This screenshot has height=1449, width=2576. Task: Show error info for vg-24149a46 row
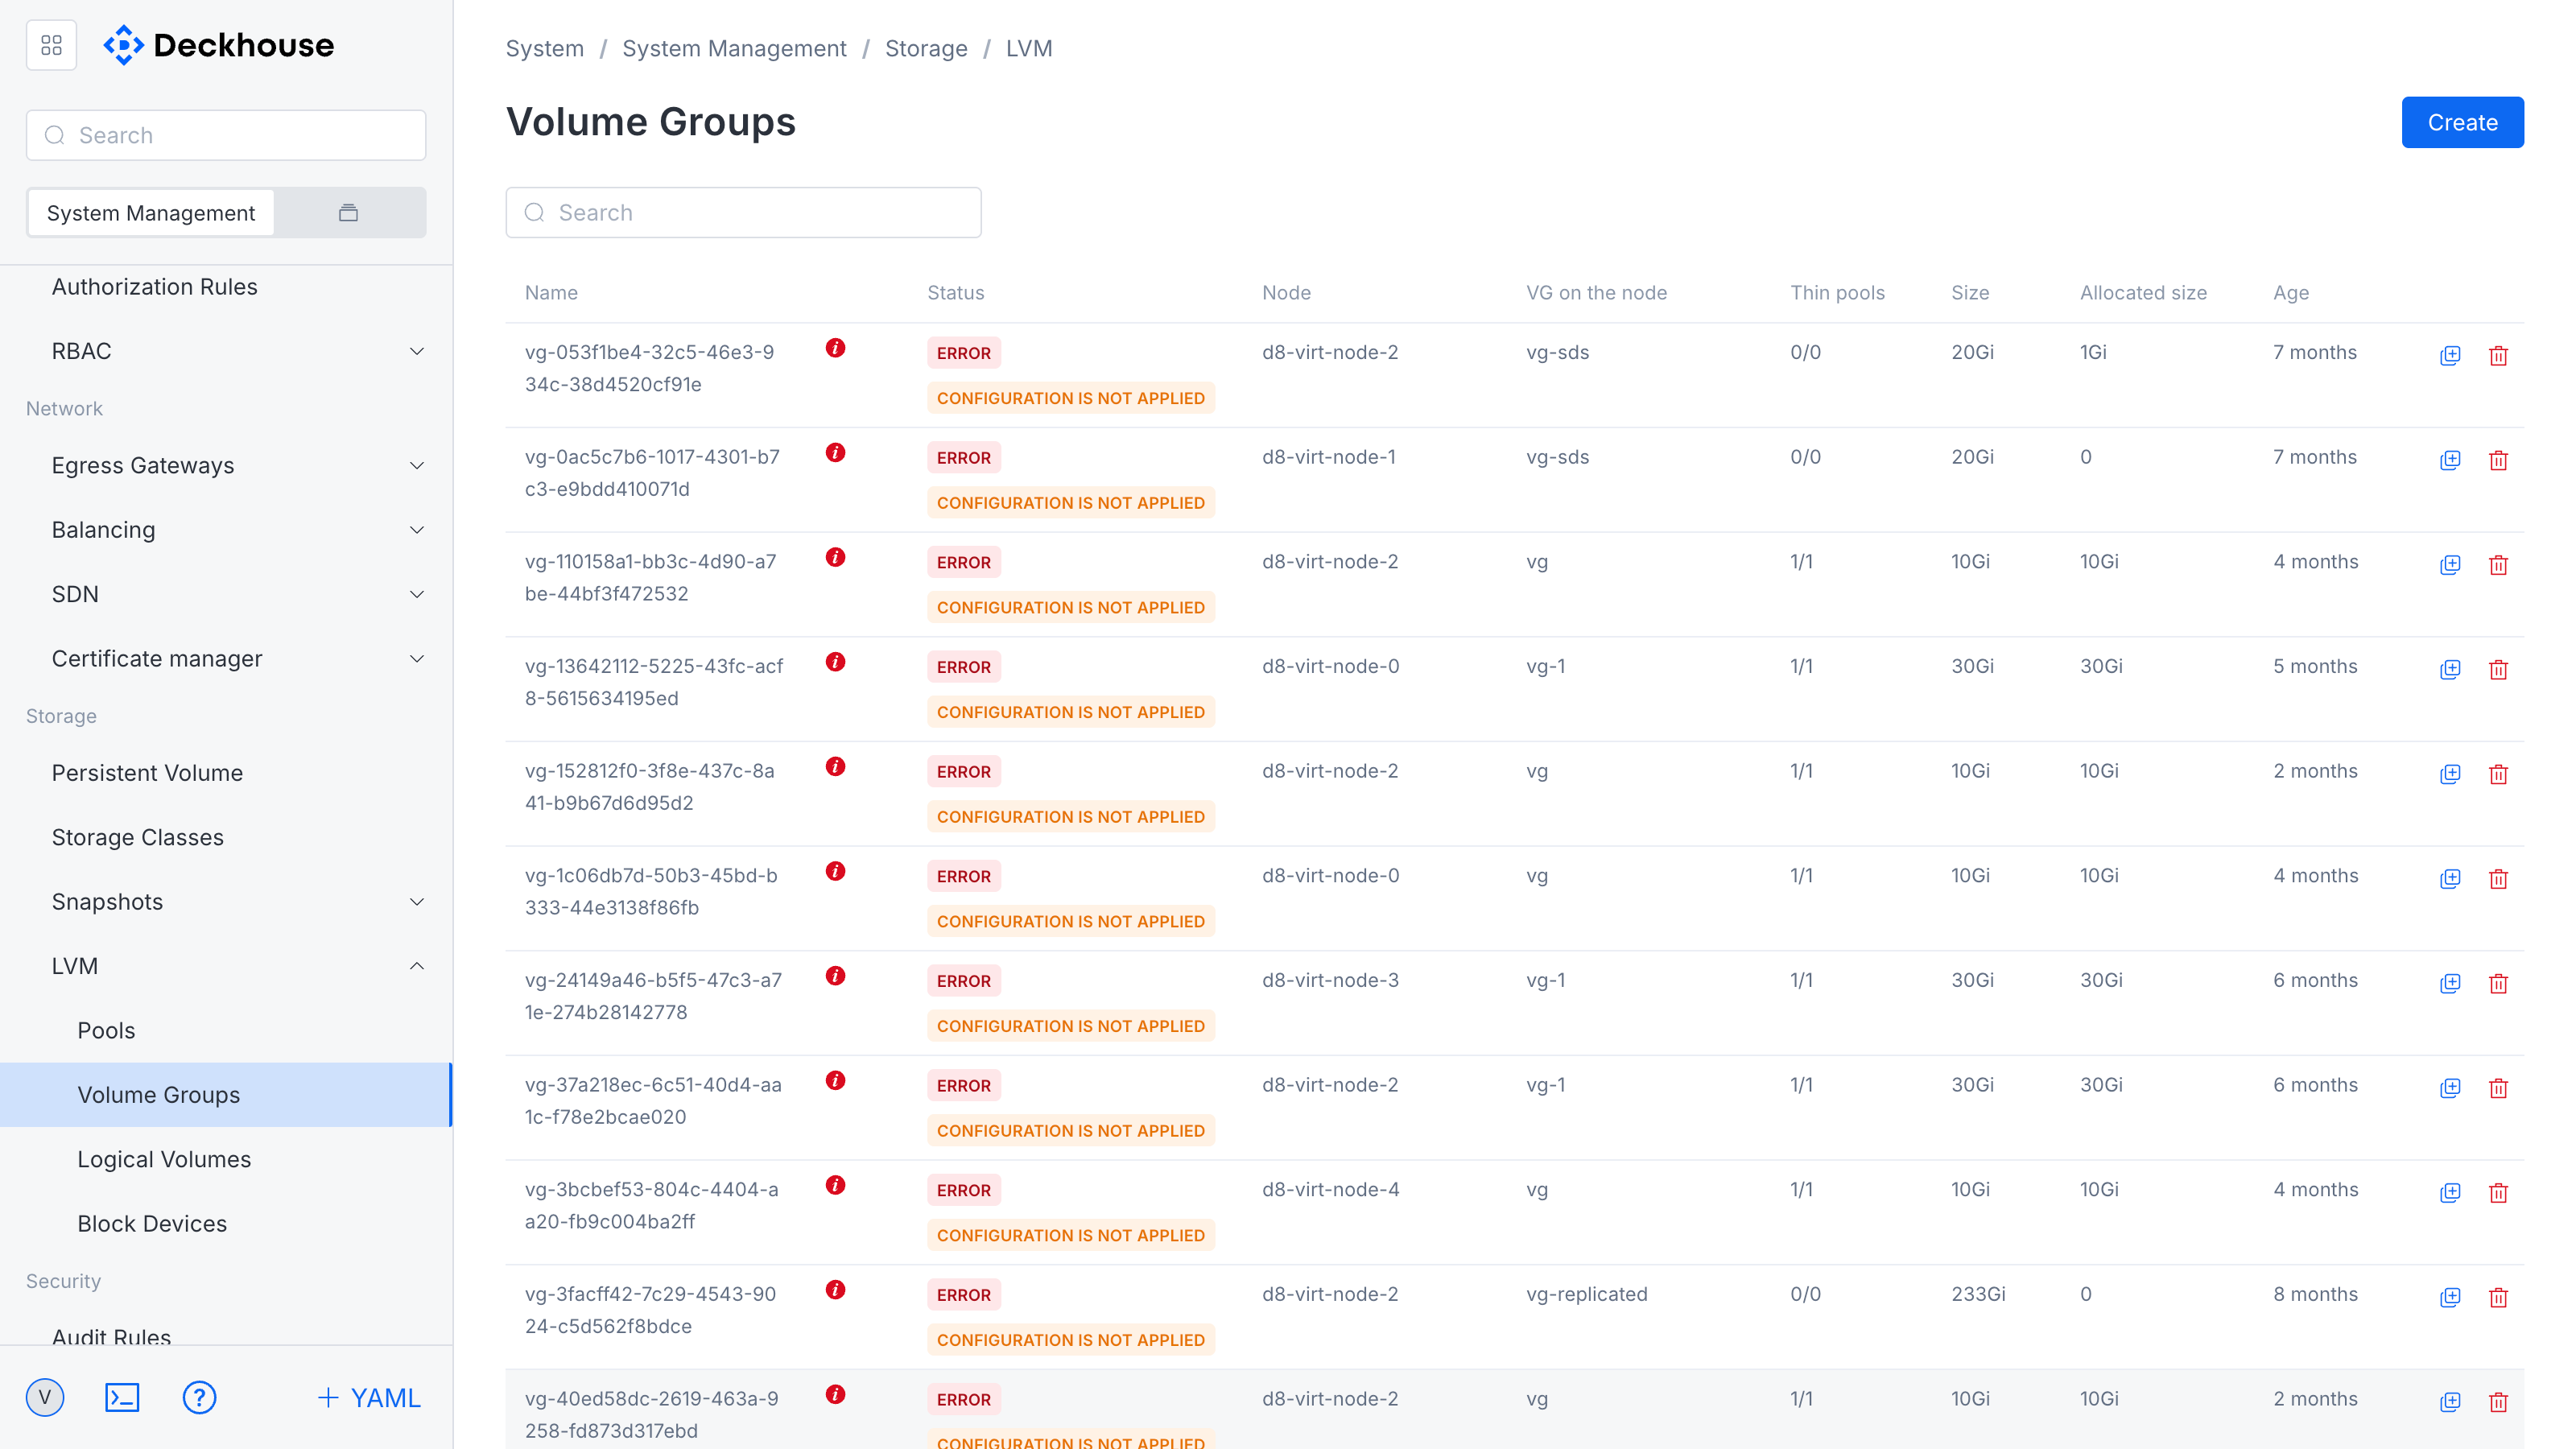[x=836, y=976]
